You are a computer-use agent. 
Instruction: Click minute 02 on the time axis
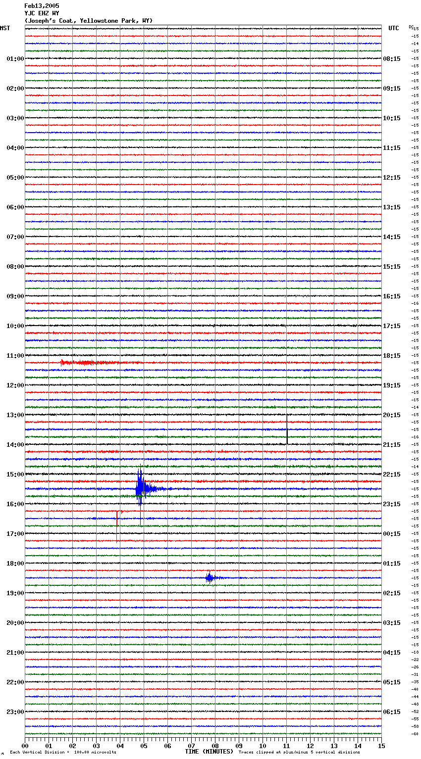[x=72, y=746]
